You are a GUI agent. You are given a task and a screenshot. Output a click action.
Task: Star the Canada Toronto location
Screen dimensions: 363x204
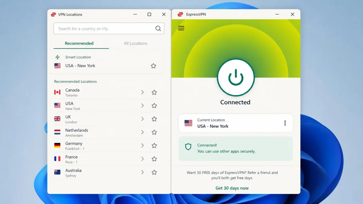(154, 92)
